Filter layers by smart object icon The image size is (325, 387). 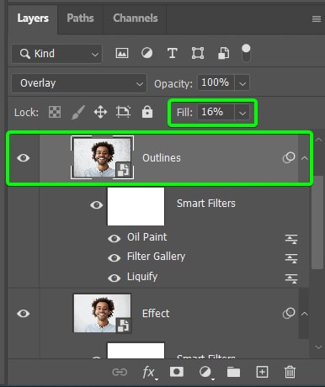(223, 53)
